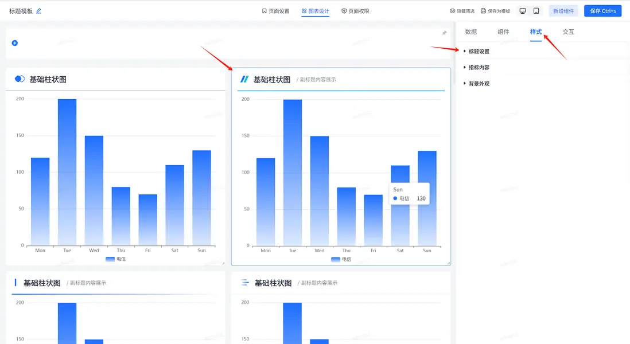
Task: Toggle 电信 legend in first chart
Action: click(x=116, y=259)
